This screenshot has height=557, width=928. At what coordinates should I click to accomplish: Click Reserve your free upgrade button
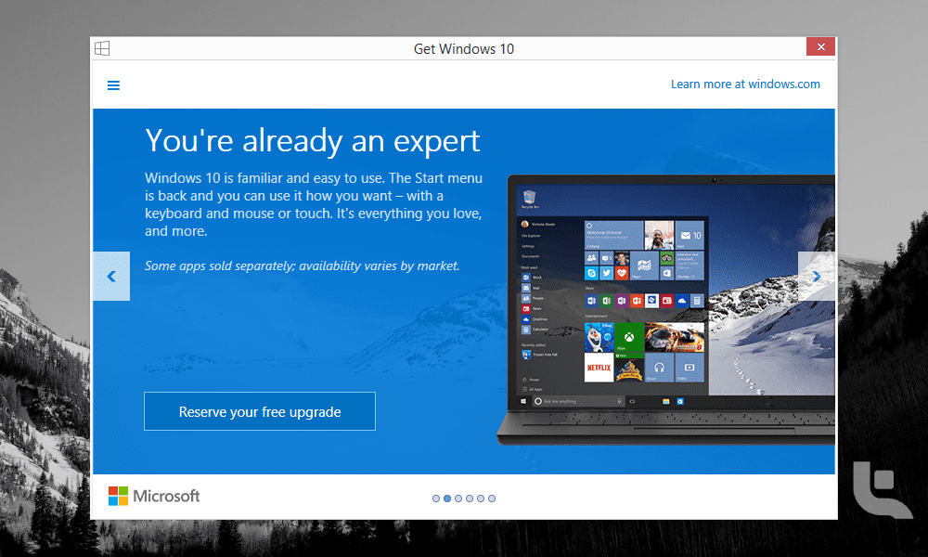259,411
